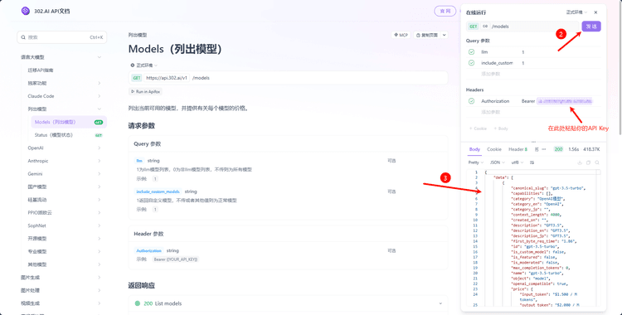Click the Bearer API key token field
Viewport: 622px width, 315px height.
point(565,101)
